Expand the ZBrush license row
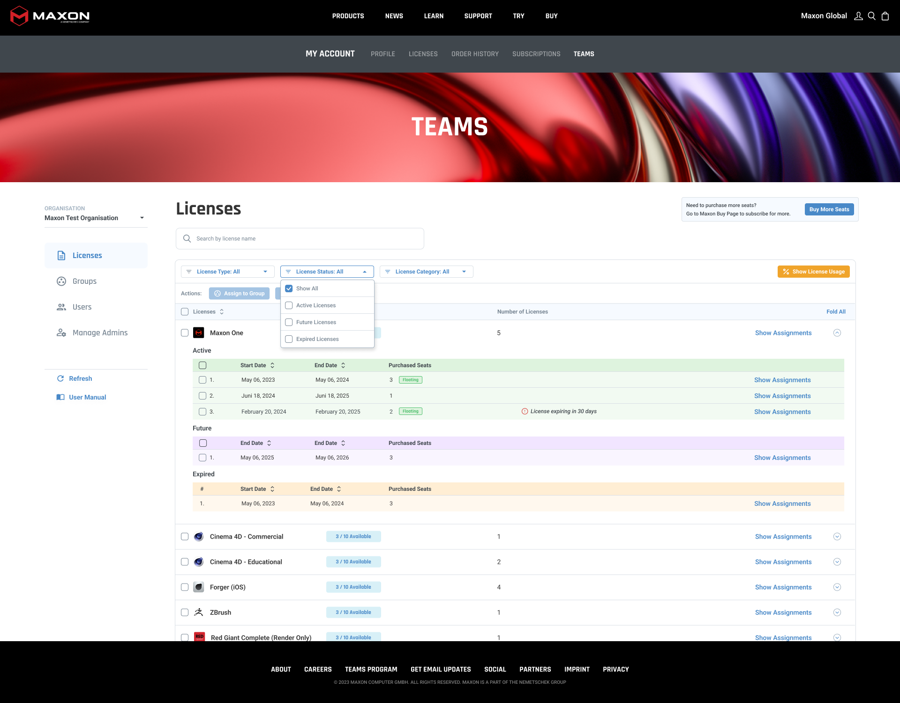Image resolution: width=900 pixels, height=703 pixels. click(x=837, y=612)
